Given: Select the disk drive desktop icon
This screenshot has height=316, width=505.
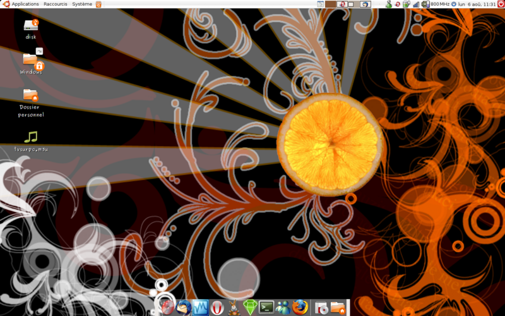Looking at the screenshot, I should [x=30, y=26].
